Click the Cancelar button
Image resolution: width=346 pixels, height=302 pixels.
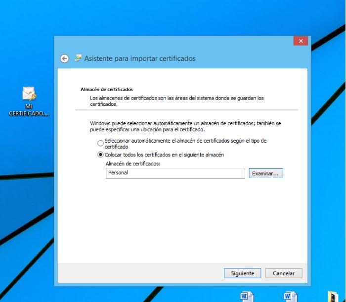[284, 273]
